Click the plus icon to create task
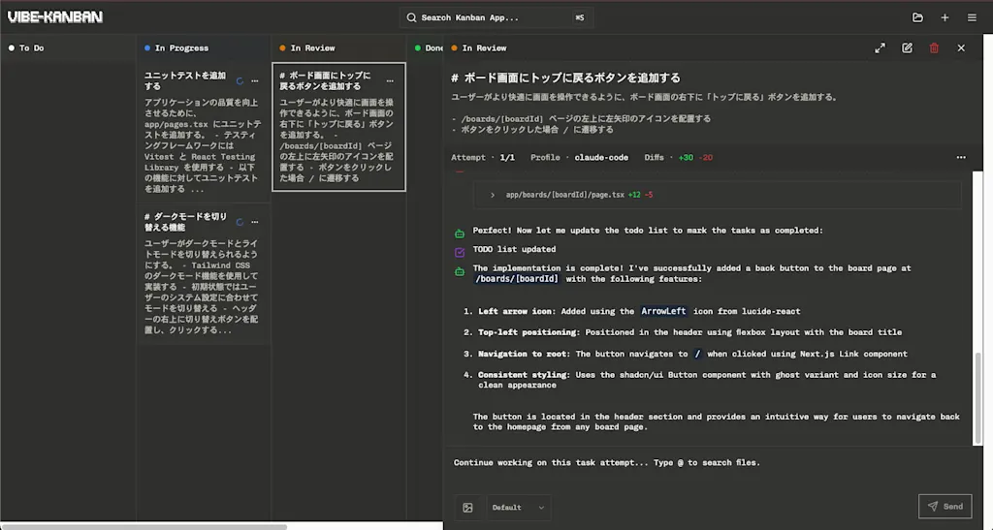 (x=945, y=17)
